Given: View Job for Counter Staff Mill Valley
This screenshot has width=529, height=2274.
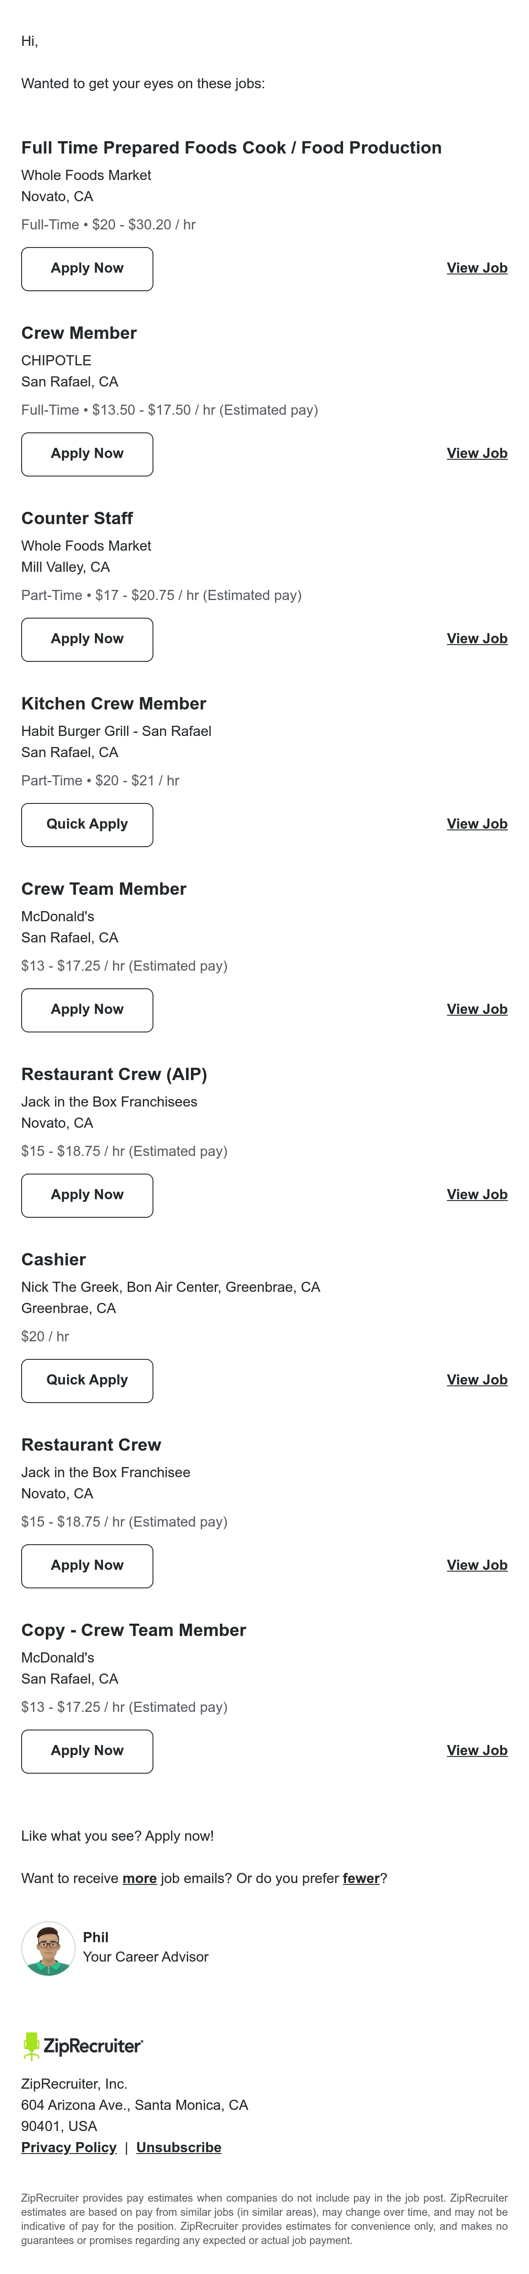Looking at the screenshot, I should click(477, 639).
